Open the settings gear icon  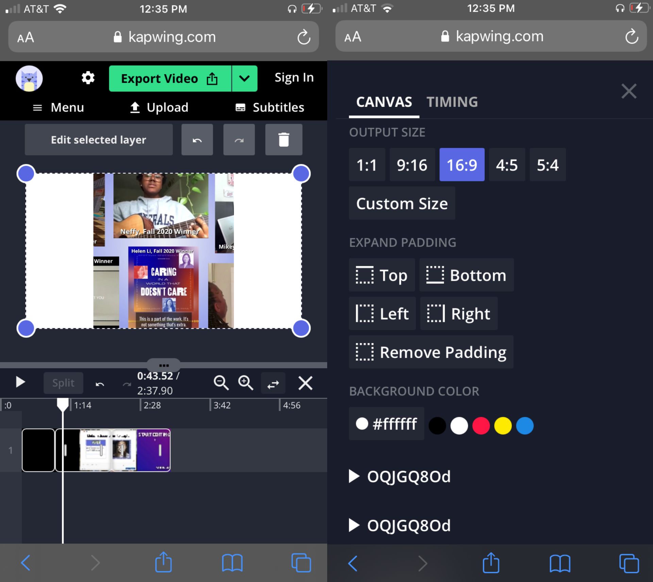point(88,78)
